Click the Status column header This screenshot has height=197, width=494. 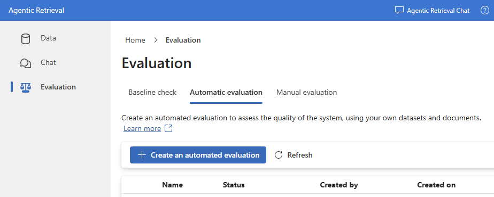234,185
